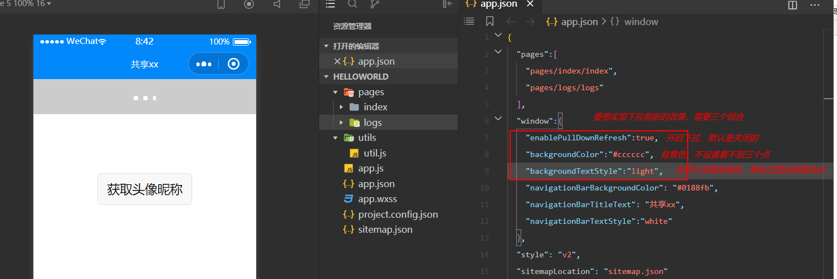Click the editor vertical scrollbar marker
This screenshot has height=279, width=837.
[828, 98]
